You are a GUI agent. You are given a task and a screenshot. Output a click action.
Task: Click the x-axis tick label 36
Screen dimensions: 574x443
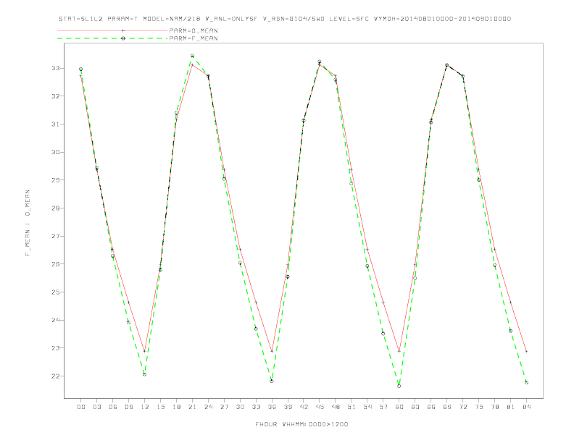[272, 407]
